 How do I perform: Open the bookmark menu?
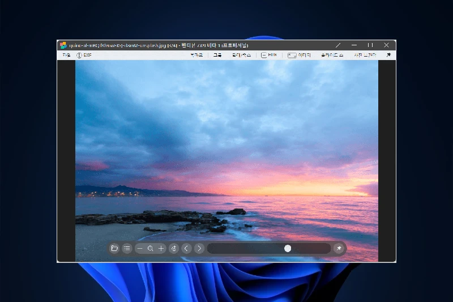click(x=196, y=55)
